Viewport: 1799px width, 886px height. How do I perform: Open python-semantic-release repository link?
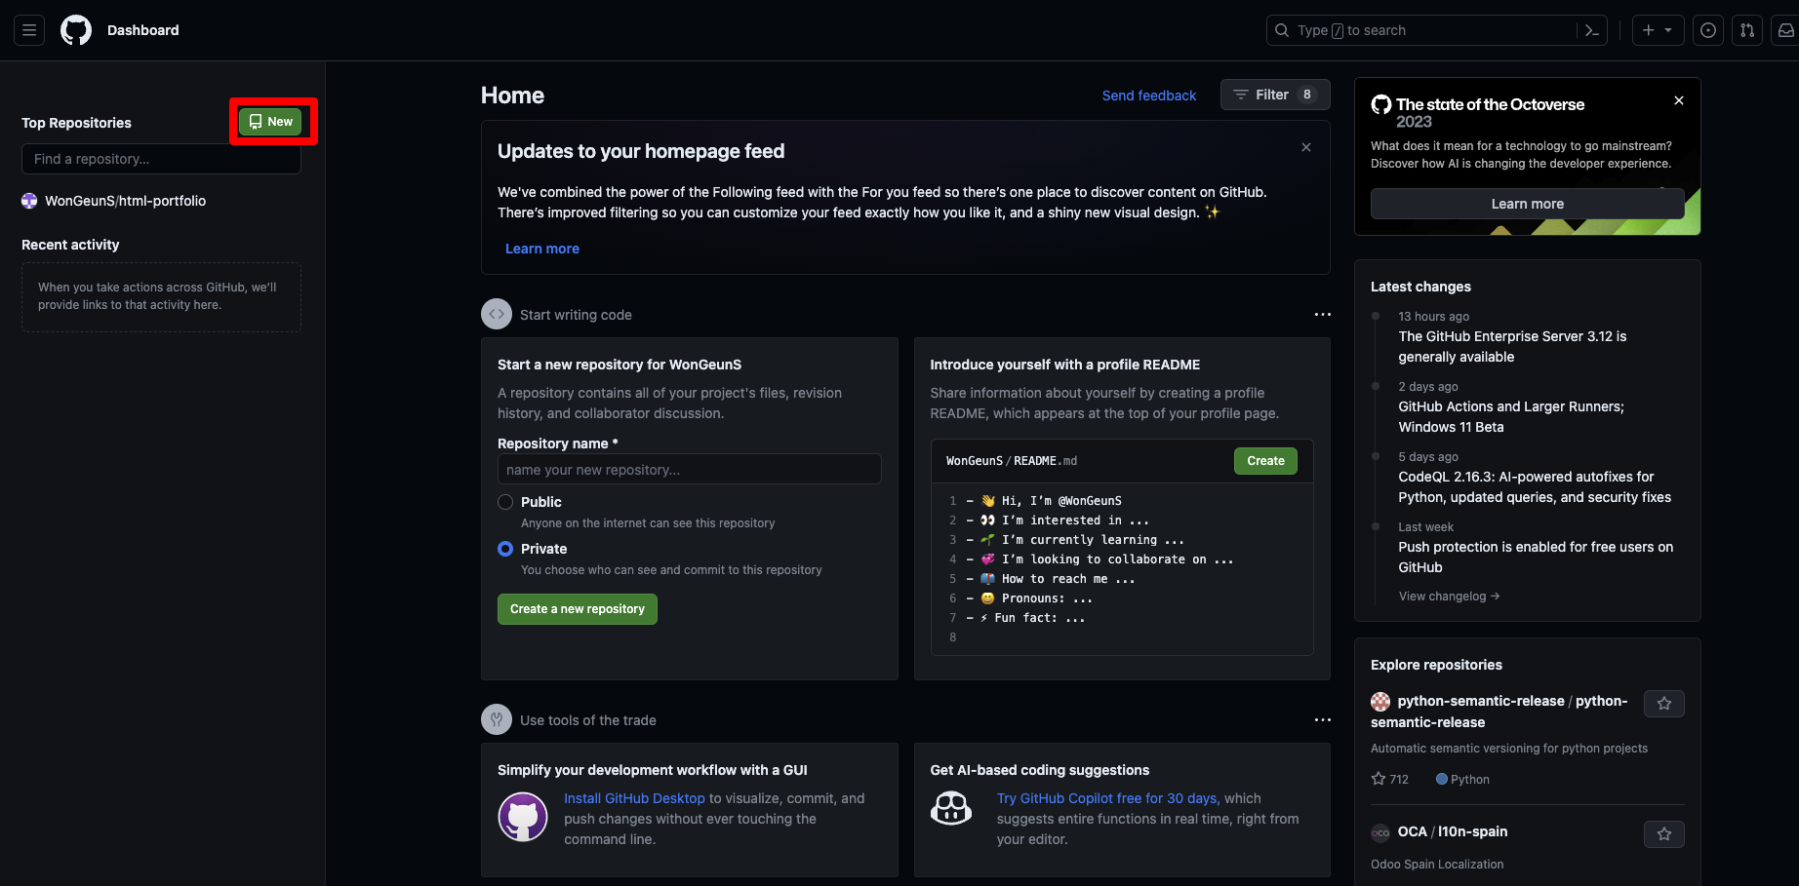1499,712
